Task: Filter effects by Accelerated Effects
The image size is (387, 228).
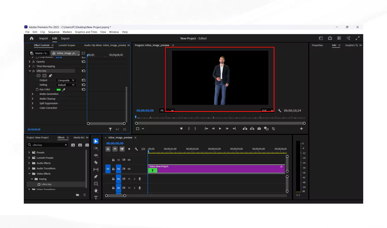Action: tap(73, 145)
